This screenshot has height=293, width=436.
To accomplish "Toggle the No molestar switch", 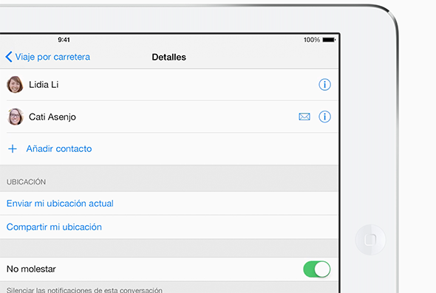I will 317,269.
